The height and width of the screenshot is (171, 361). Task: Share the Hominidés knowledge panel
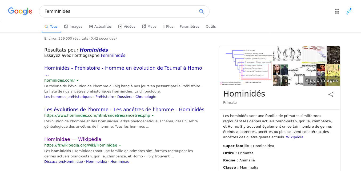[x=331, y=94]
